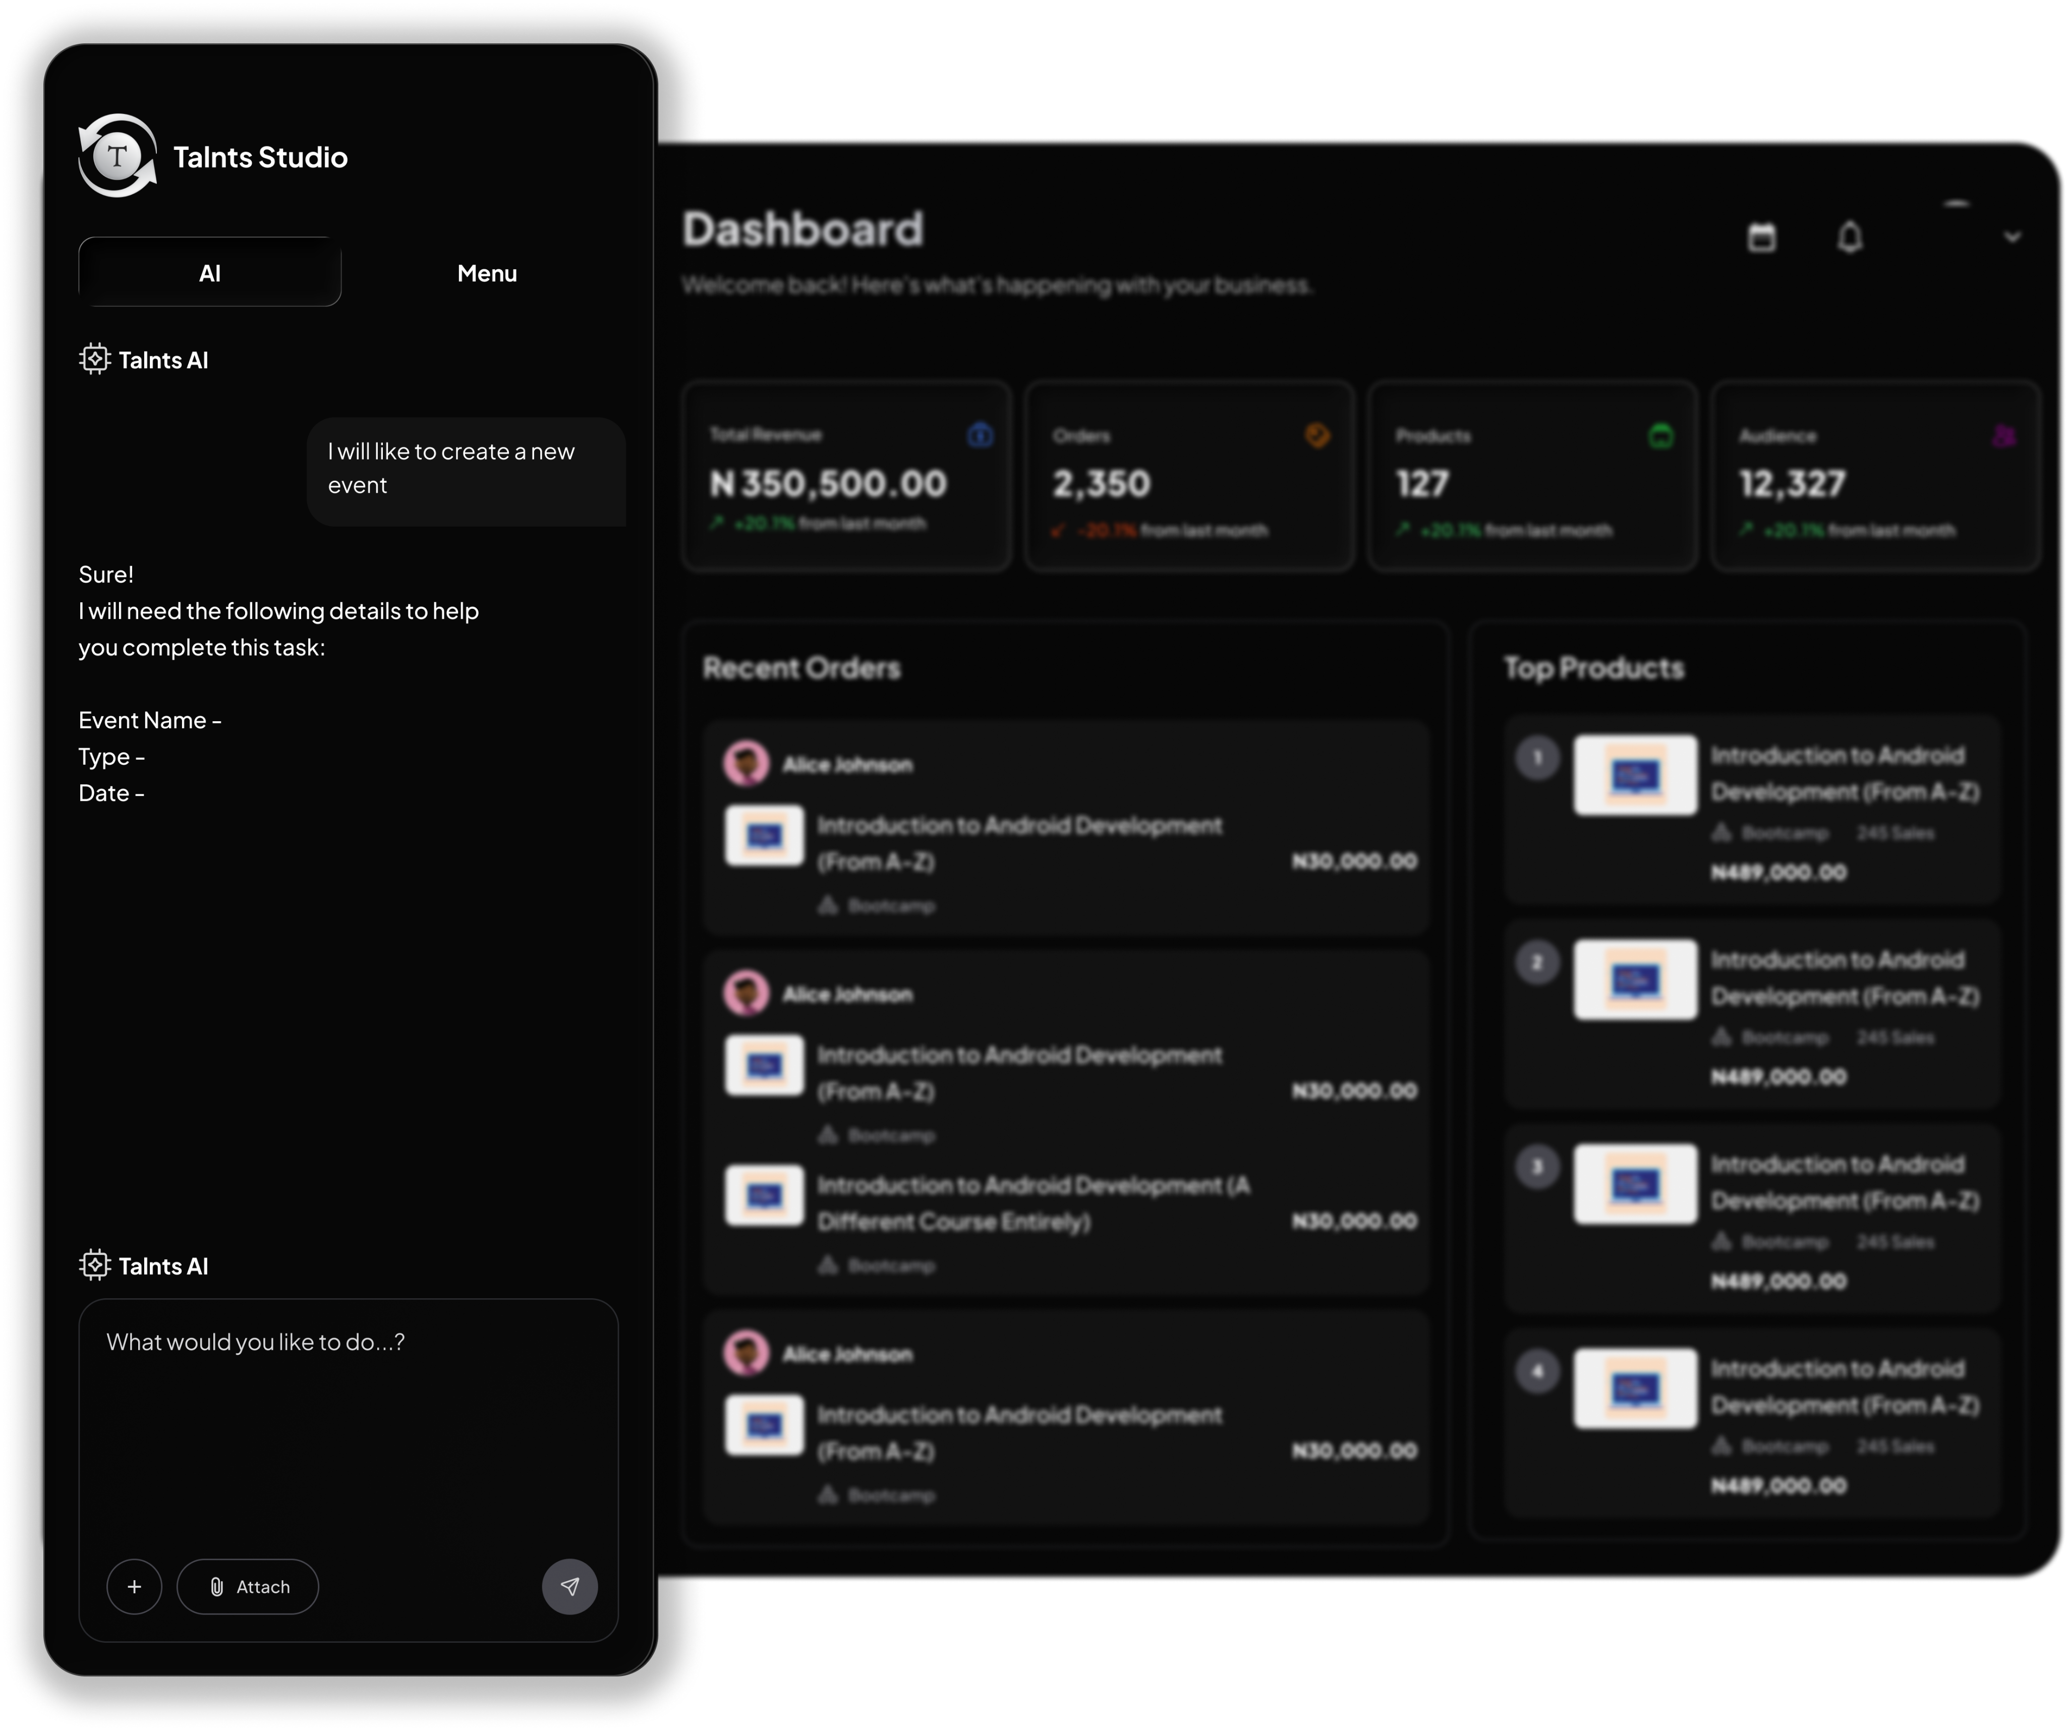Open the profile dropdown chevron top right
The image size is (2066, 1731).
point(2013,237)
